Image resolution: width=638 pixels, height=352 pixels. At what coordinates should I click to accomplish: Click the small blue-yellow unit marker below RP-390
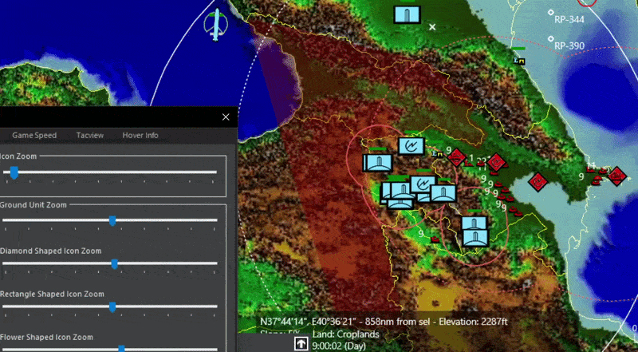tap(519, 61)
